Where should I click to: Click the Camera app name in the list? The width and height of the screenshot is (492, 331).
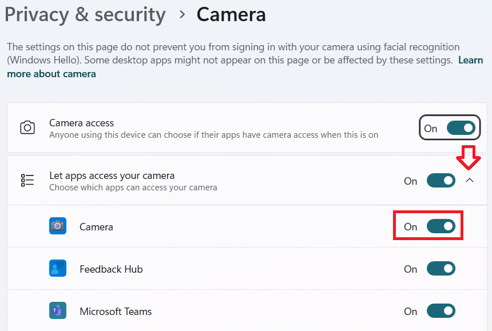(96, 227)
